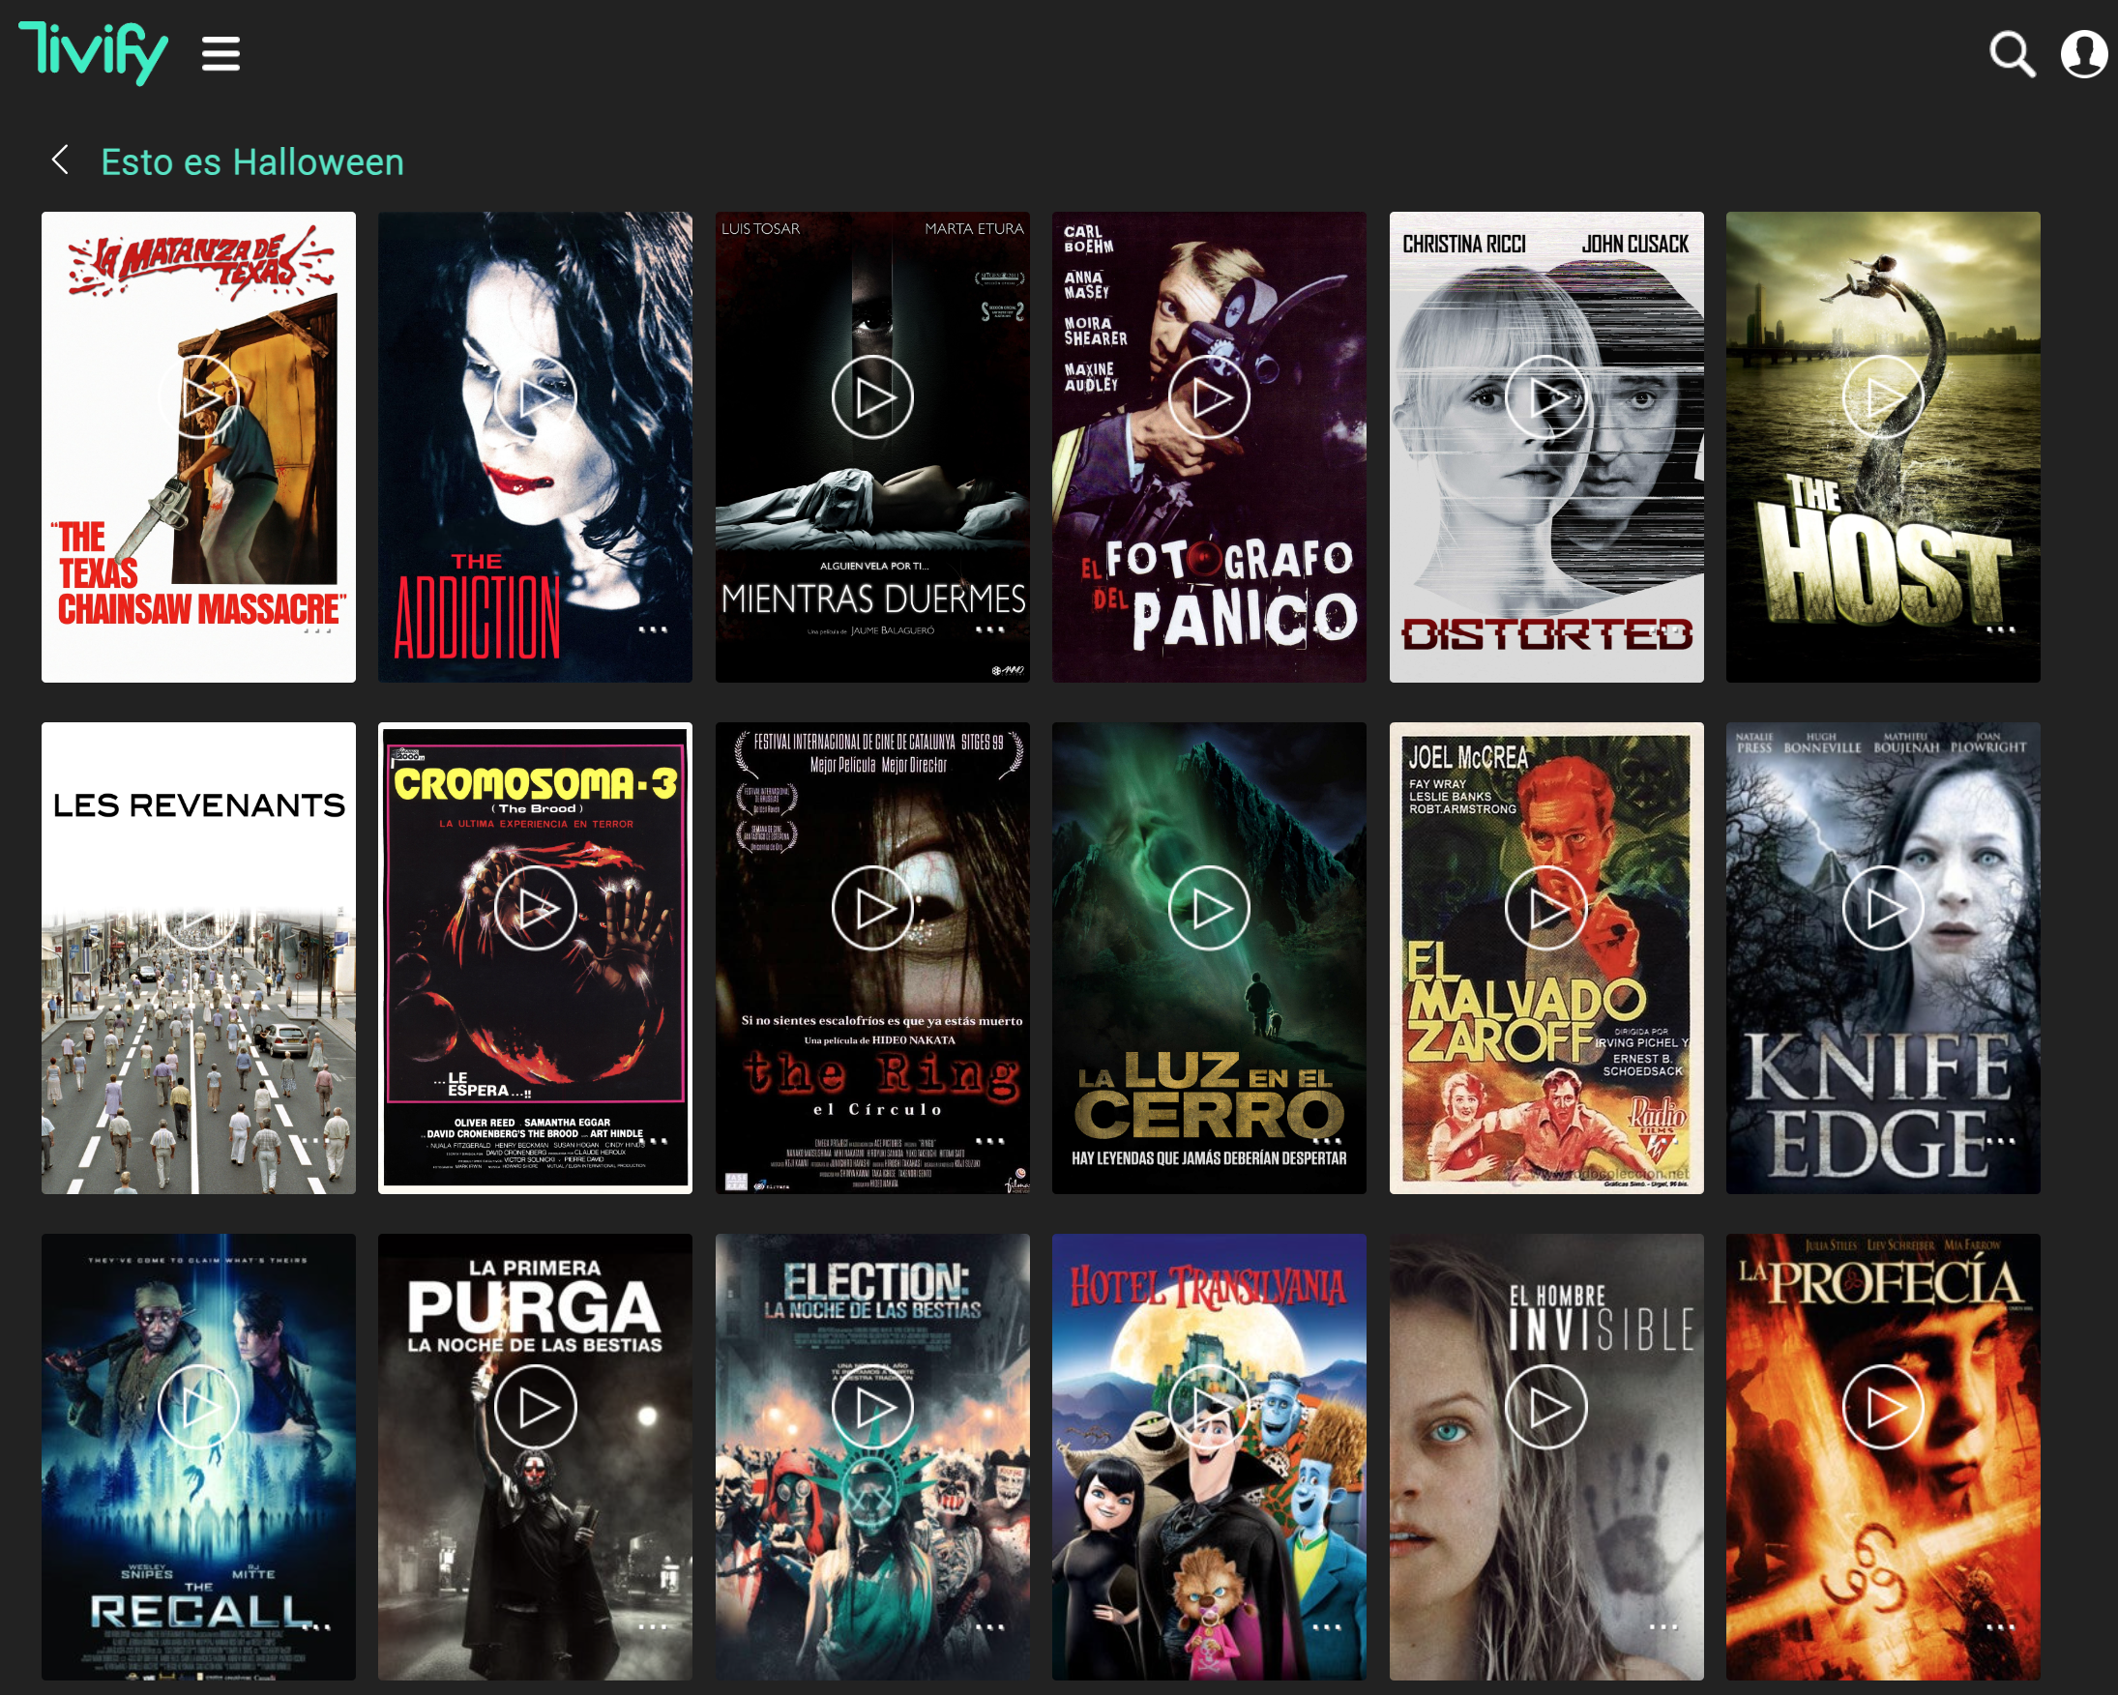Viewport: 2118px width, 1695px height.
Task: Play Mientras Duermes
Action: pyautogui.click(x=872, y=397)
